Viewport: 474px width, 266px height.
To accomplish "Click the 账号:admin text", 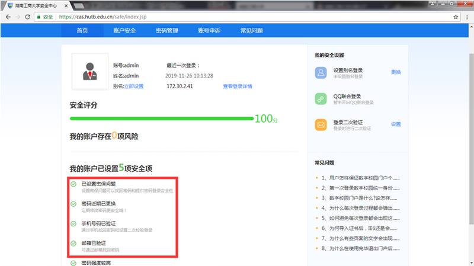I will pos(126,66).
